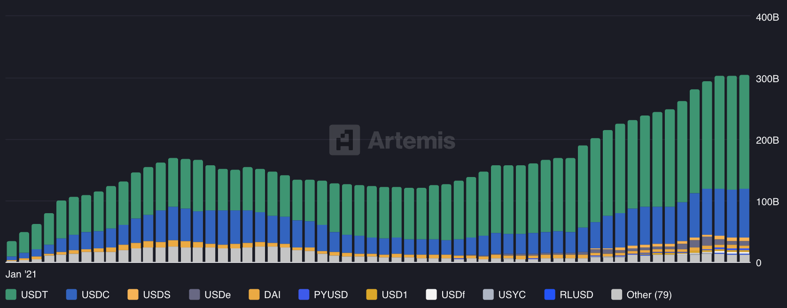The image size is (787, 308).
Task: Toggle the USDT series label
Action: point(34,295)
